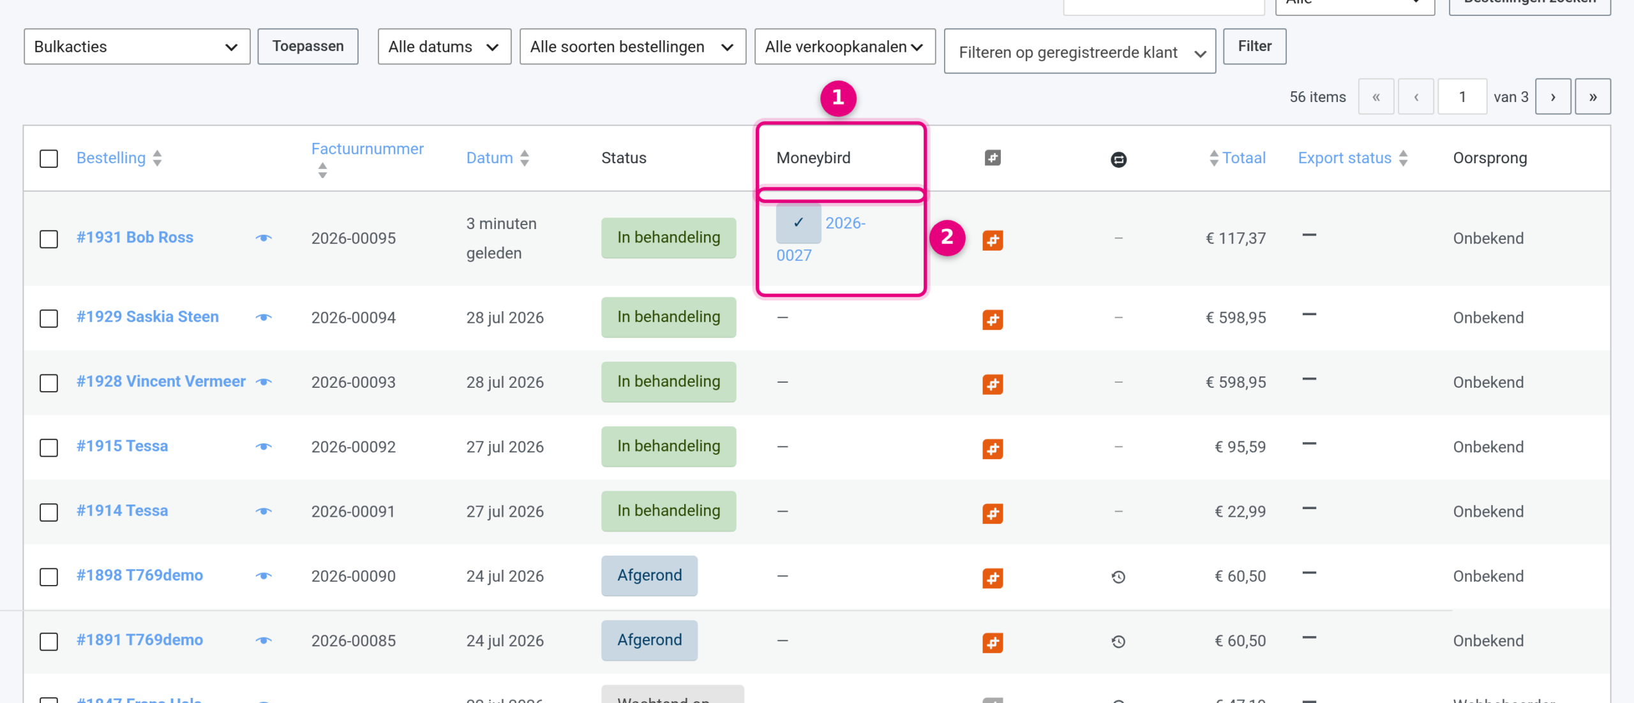Select the checkbox for order #1898 T769demo

coord(49,577)
